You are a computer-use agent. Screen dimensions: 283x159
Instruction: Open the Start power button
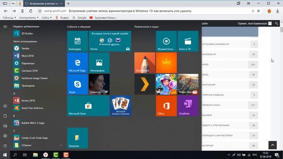coord(5,146)
